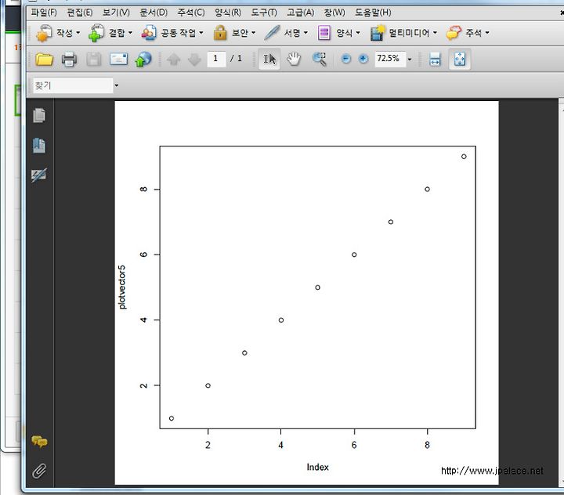Open the 고급(A) menu
564x495 pixels.
[x=300, y=13]
